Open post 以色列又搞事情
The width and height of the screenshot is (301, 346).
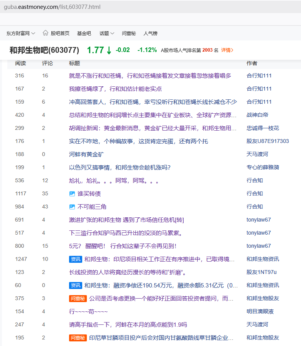(120, 167)
